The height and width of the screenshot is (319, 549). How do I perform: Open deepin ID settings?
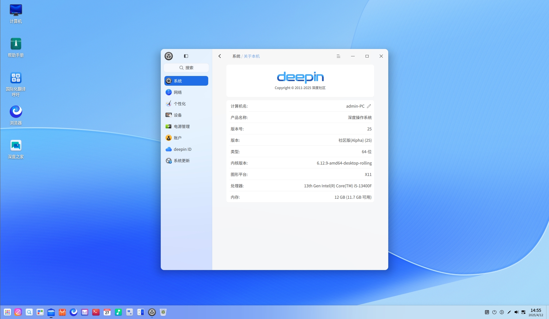coord(186,149)
